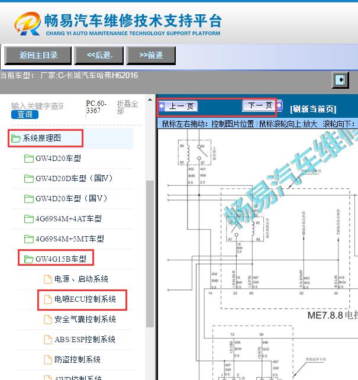Image resolution: width=358 pixels, height=380 pixels.
Task: Click the 返回主目录 button
Action: [x=38, y=56]
